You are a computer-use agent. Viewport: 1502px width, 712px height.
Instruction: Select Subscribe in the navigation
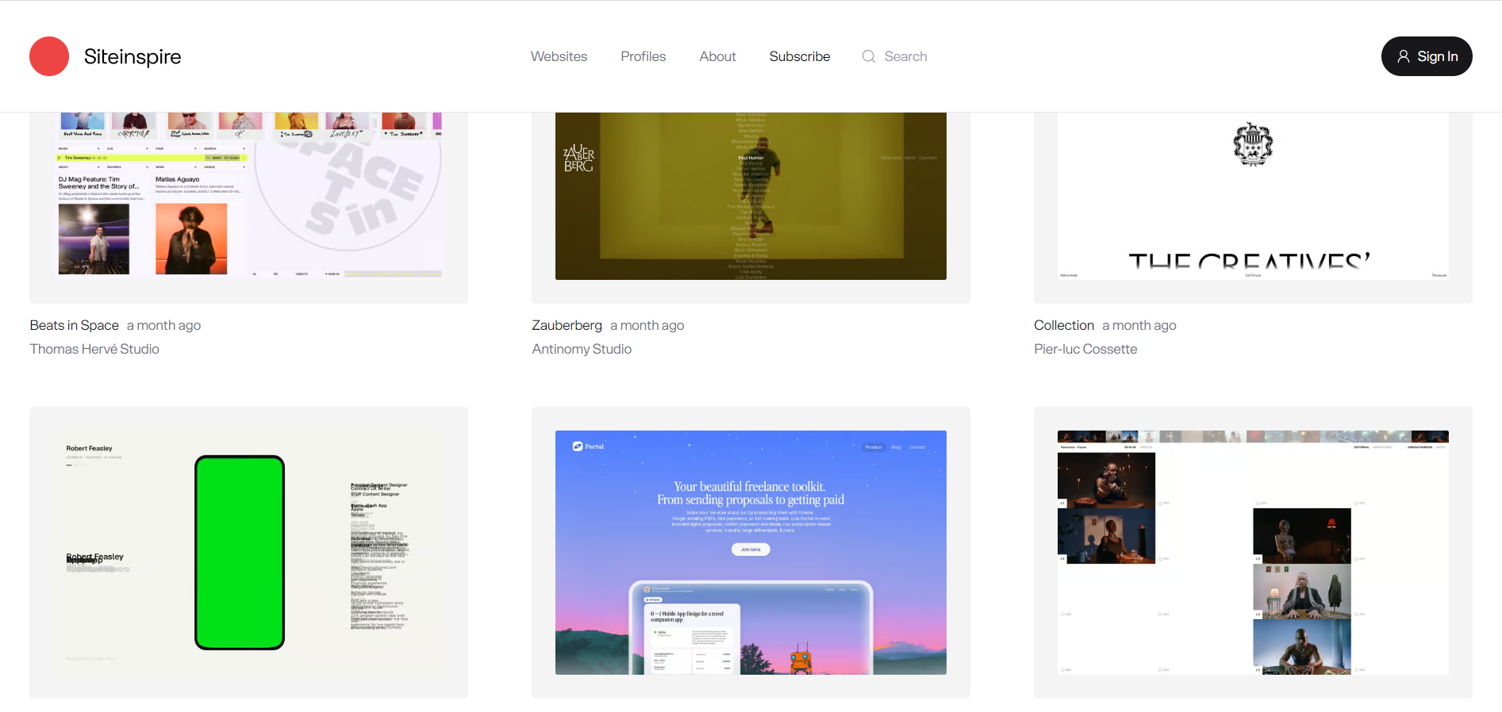[800, 56]
